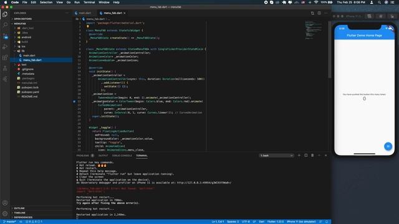Open .gitignore in the explorer

pyautogui.click(x=27, y=69)
